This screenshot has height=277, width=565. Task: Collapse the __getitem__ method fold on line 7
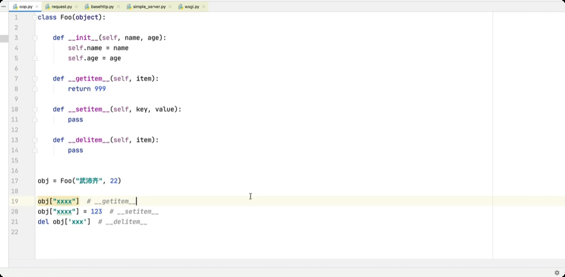(x=35, y=79)
